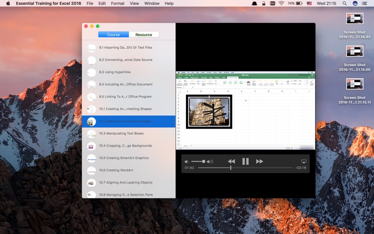Click the max volume speaker icon

click(210, 161)
